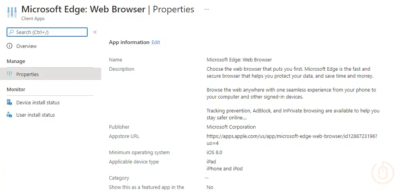Click the Properties sliders icon in sidebar
Viewport: 402px width, 192px height.
10,74
